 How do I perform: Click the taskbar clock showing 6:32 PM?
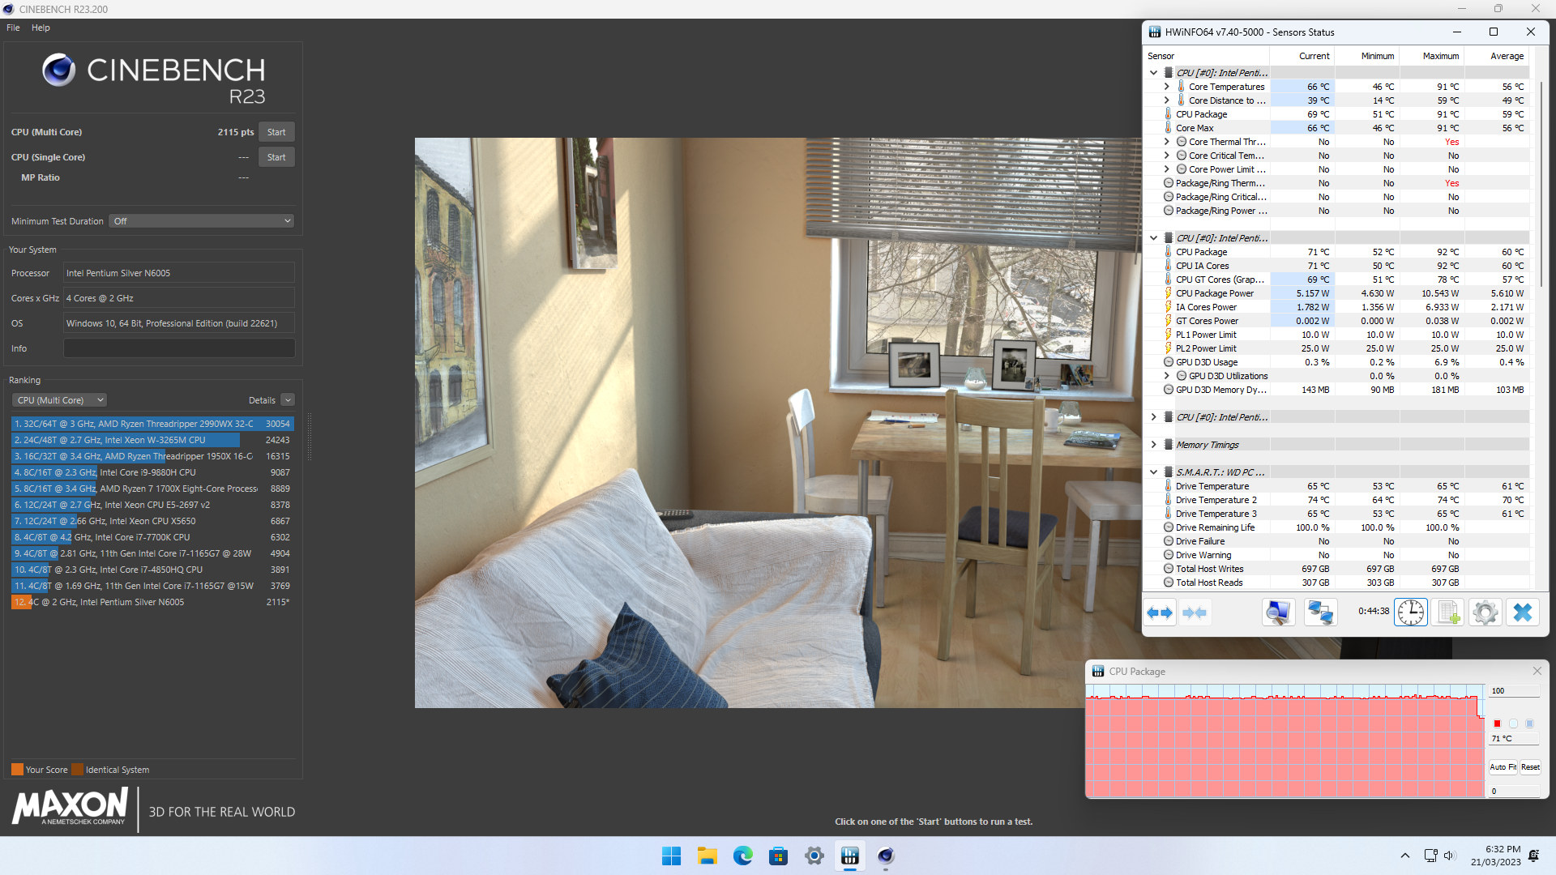pos(1496,856)
